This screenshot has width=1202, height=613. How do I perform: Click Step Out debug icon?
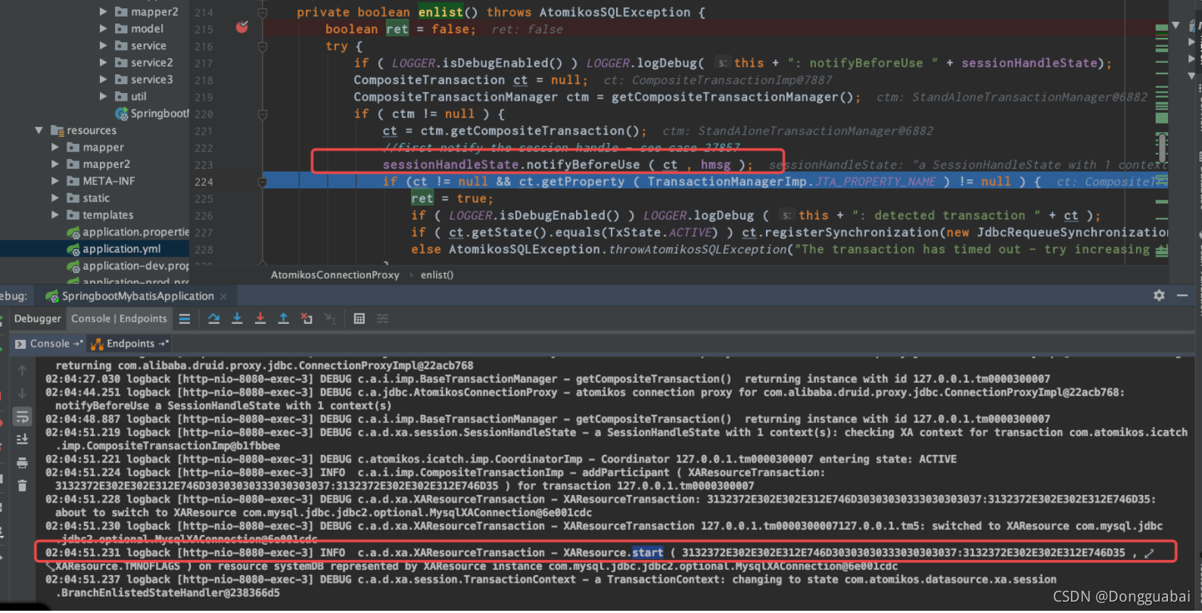pyautogui.click(x=283, y=319)
